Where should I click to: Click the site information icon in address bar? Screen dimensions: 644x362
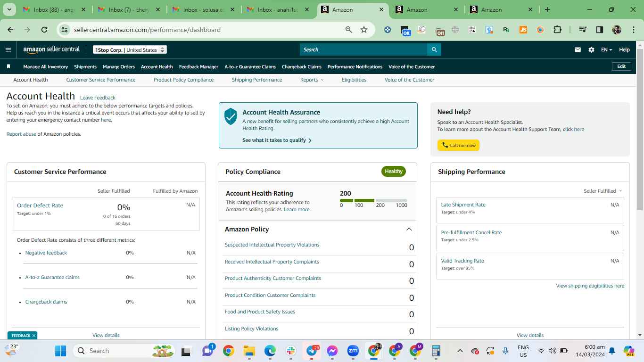(65, 30)
